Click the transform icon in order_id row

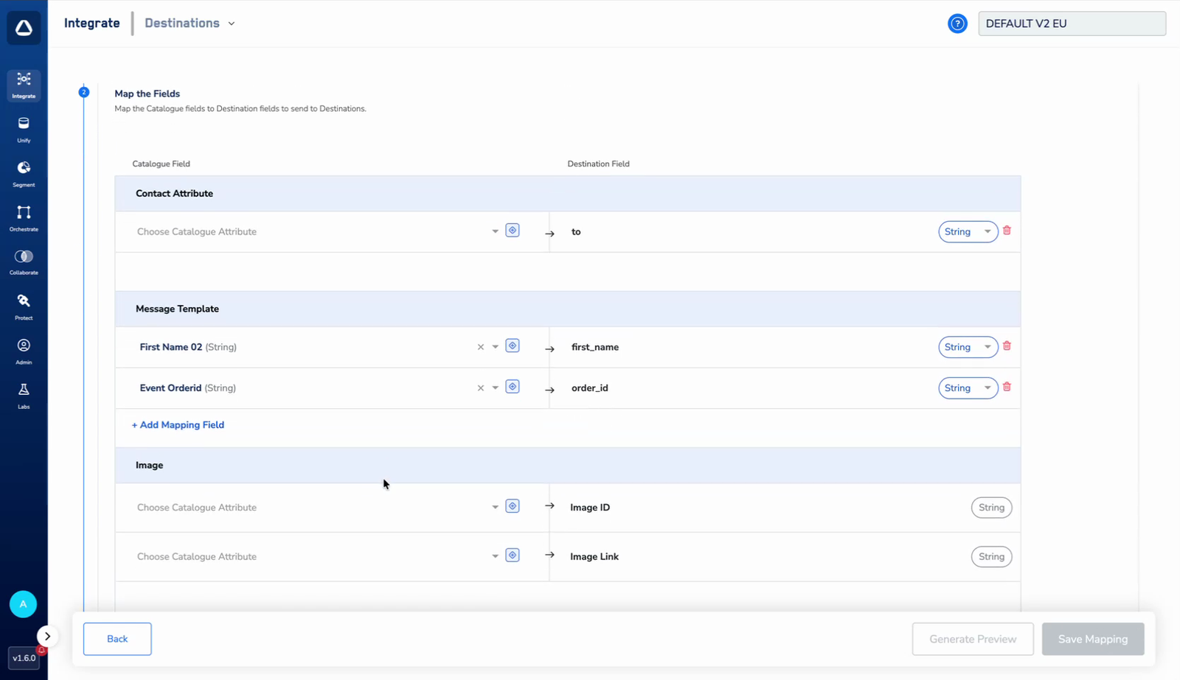coord(513,387)
